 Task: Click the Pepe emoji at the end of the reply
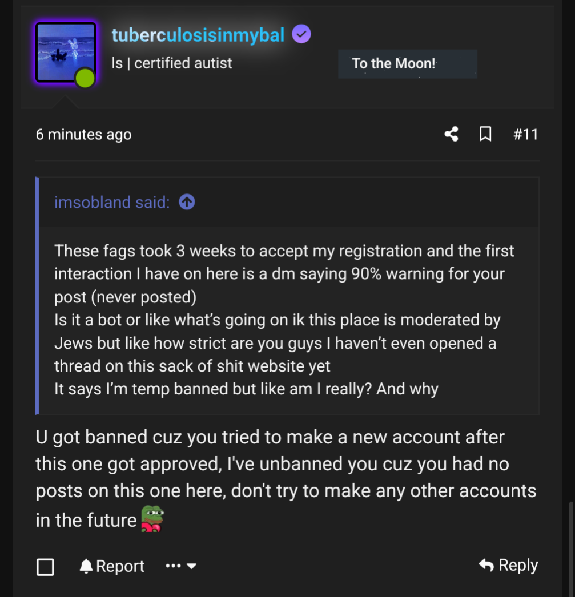click(152, 517)
